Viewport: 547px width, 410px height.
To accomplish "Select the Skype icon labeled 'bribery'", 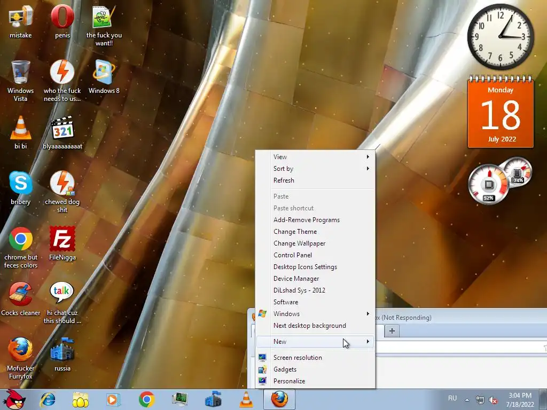I will coord(21,187).
